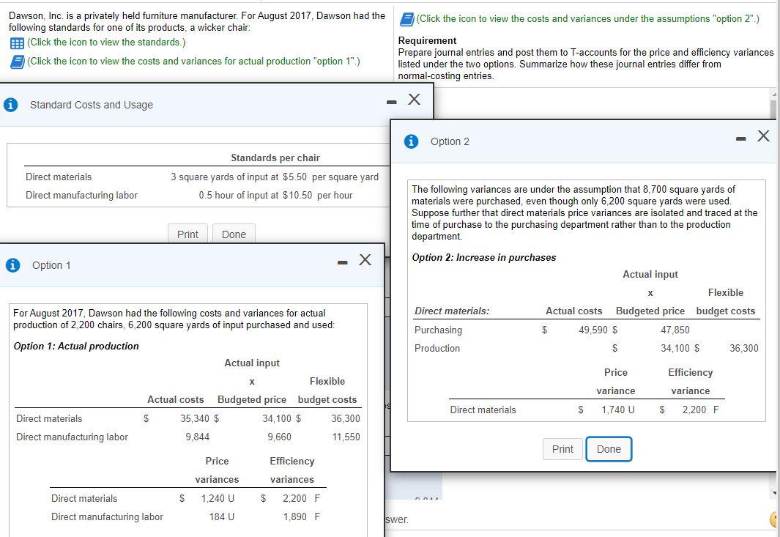Close the Standard Costs and Usage dialog
This screenshot has height=537, width=780.
point(414,100)
